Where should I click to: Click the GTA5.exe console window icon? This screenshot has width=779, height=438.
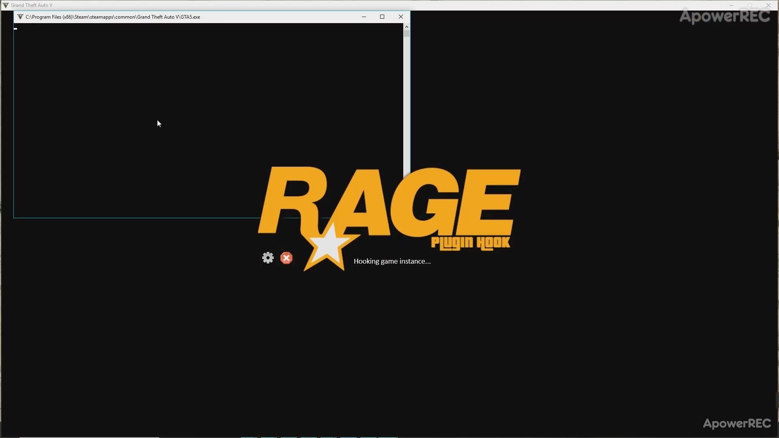pos(20,17)
